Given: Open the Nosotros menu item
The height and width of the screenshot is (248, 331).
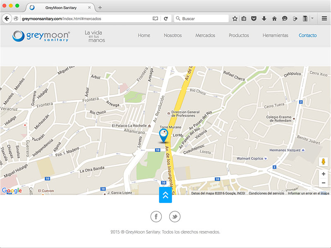Looking at the screenshot, I should 173,36.
